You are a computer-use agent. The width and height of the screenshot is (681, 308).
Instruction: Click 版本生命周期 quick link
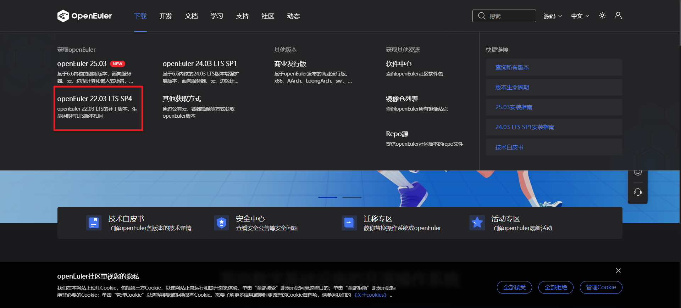[554, 87]
